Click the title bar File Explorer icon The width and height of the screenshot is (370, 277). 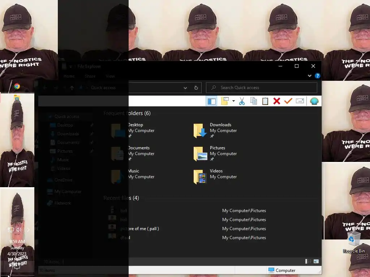point(64,66)
